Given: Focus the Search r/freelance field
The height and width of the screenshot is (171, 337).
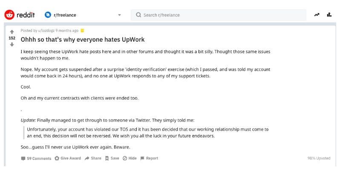Looking at the screenshot, I should (219, 15).
